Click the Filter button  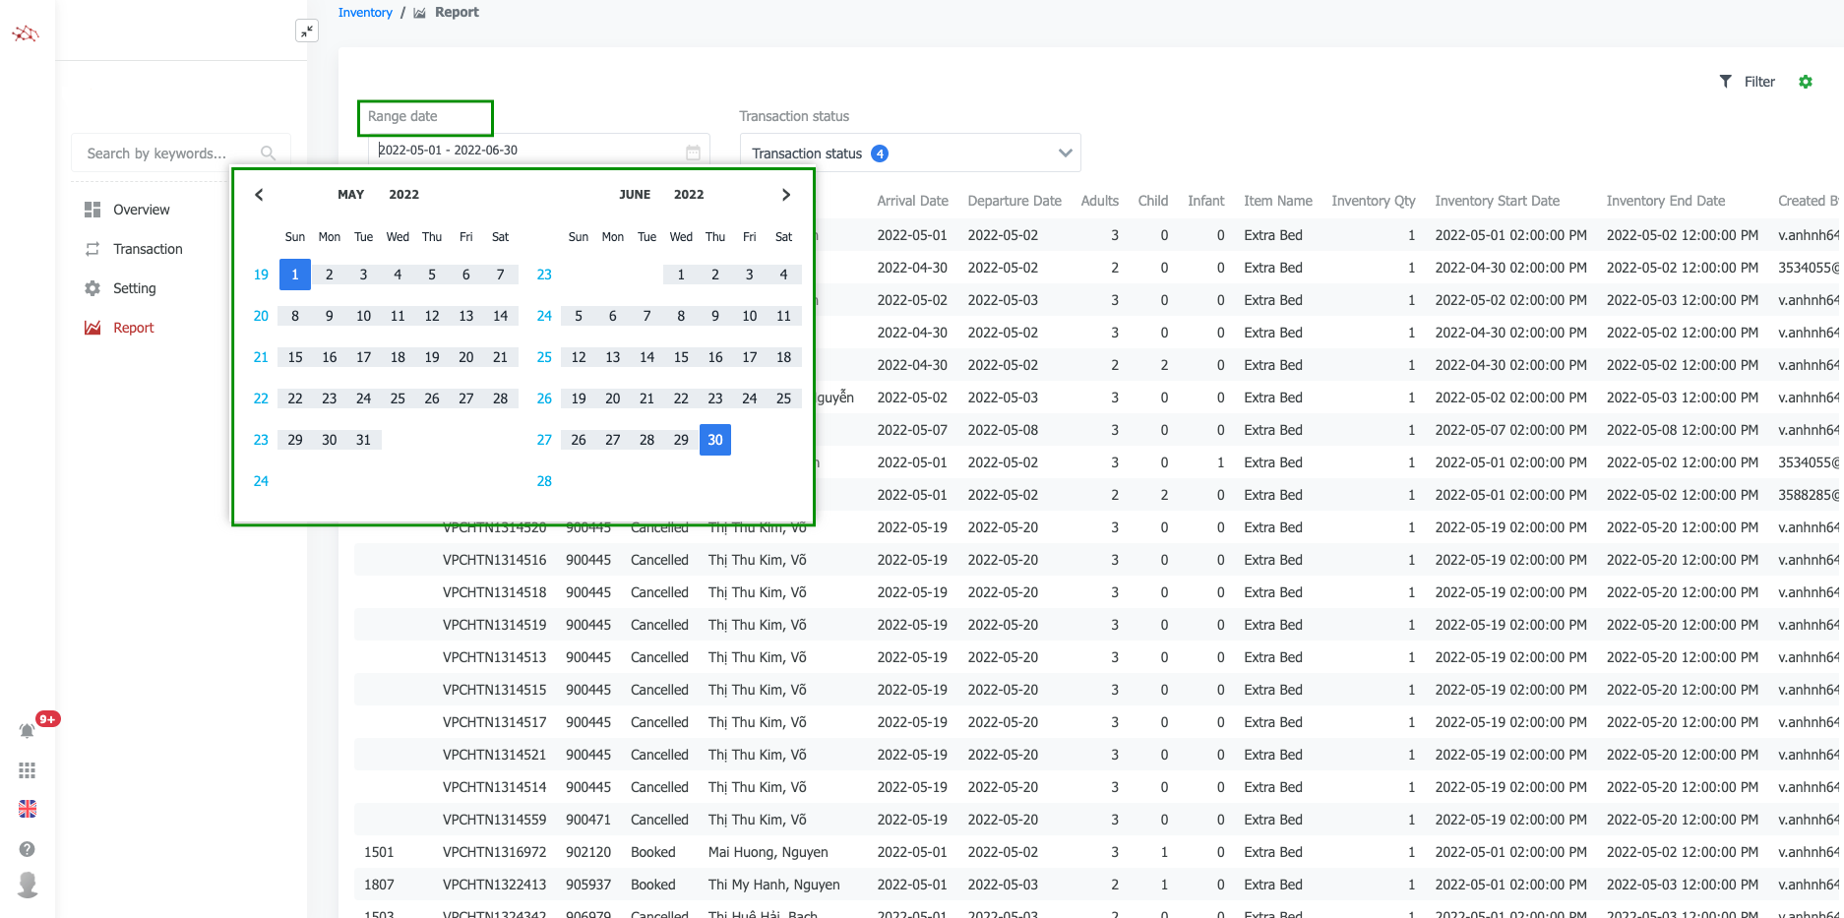tap(1748, 82)
